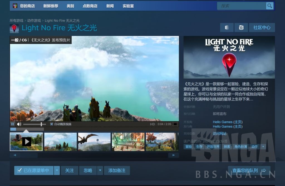Pause the trailer video
Screen dimensions: 285x186
point(13,124)
